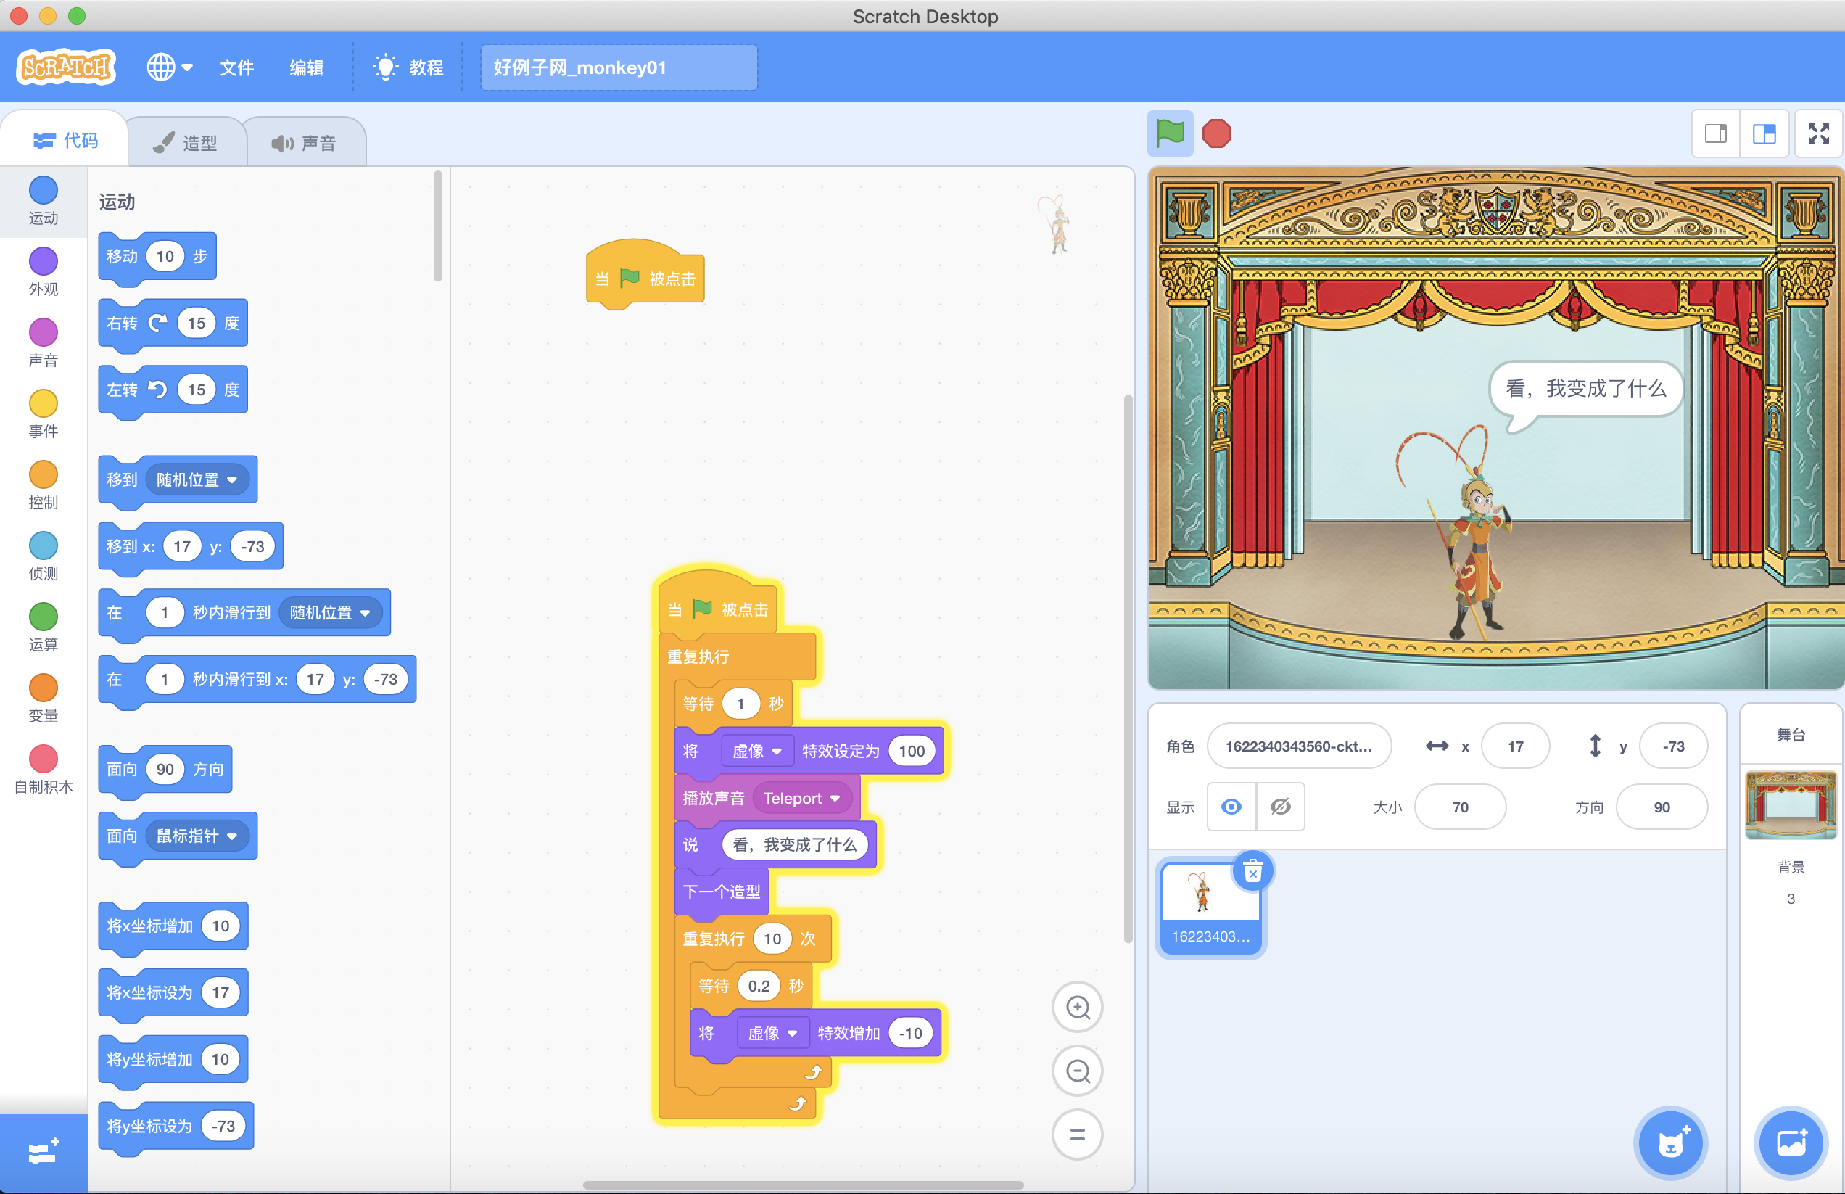
Task: Edit sprite 方向 direction field
Action: pyautogui.click(x=1662, y=807)
